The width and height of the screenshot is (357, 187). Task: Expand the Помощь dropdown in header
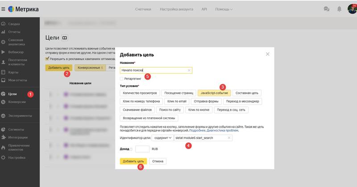[224, 9]
